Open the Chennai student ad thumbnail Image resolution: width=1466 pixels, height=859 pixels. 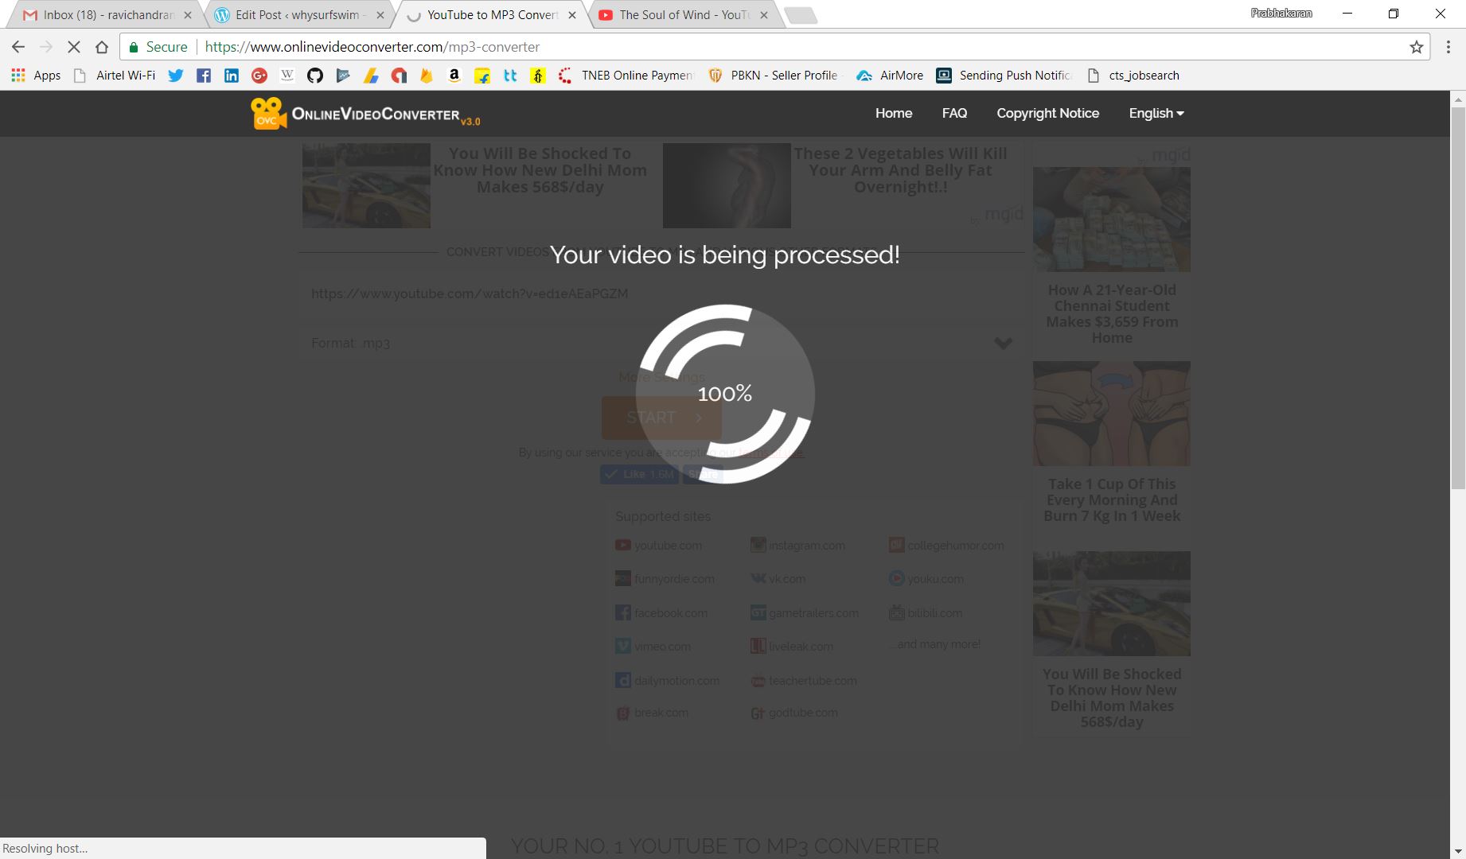click(1111, 220)
